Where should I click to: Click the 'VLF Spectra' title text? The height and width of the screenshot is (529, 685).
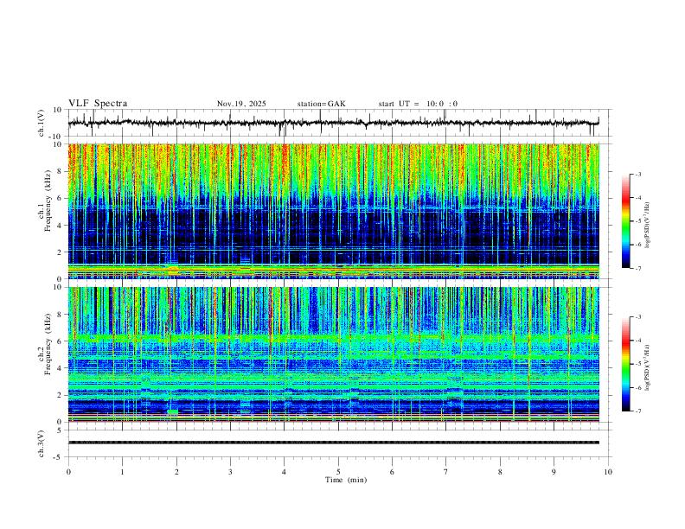(x=98, y=104)
